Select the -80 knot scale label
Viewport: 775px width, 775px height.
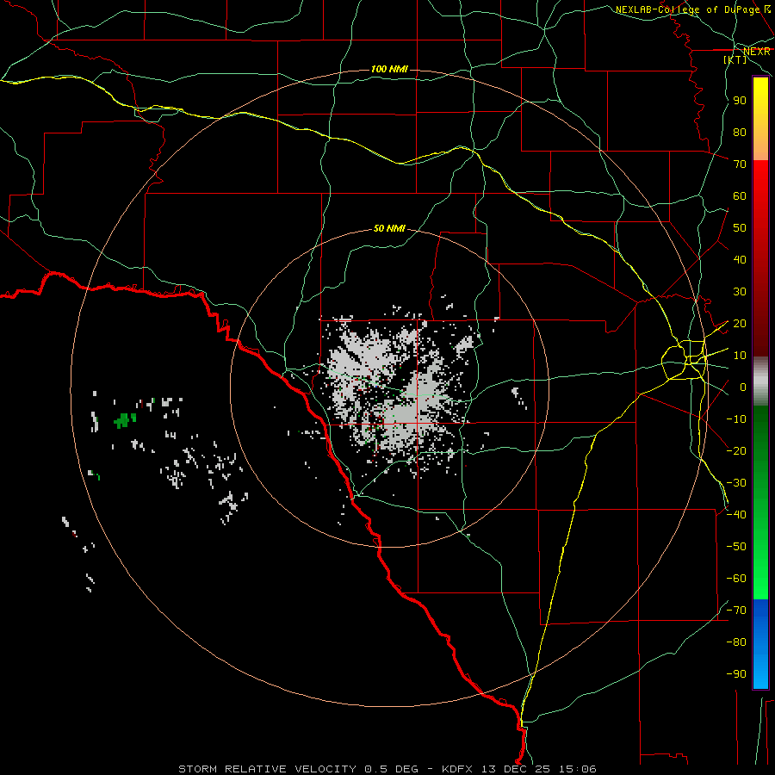pyautogui.click(x=736, y=642)
